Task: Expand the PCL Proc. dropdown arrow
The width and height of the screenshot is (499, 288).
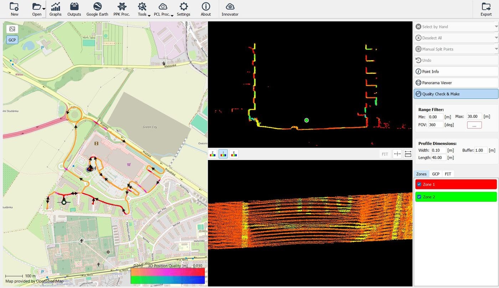Action: coord(172,15)
